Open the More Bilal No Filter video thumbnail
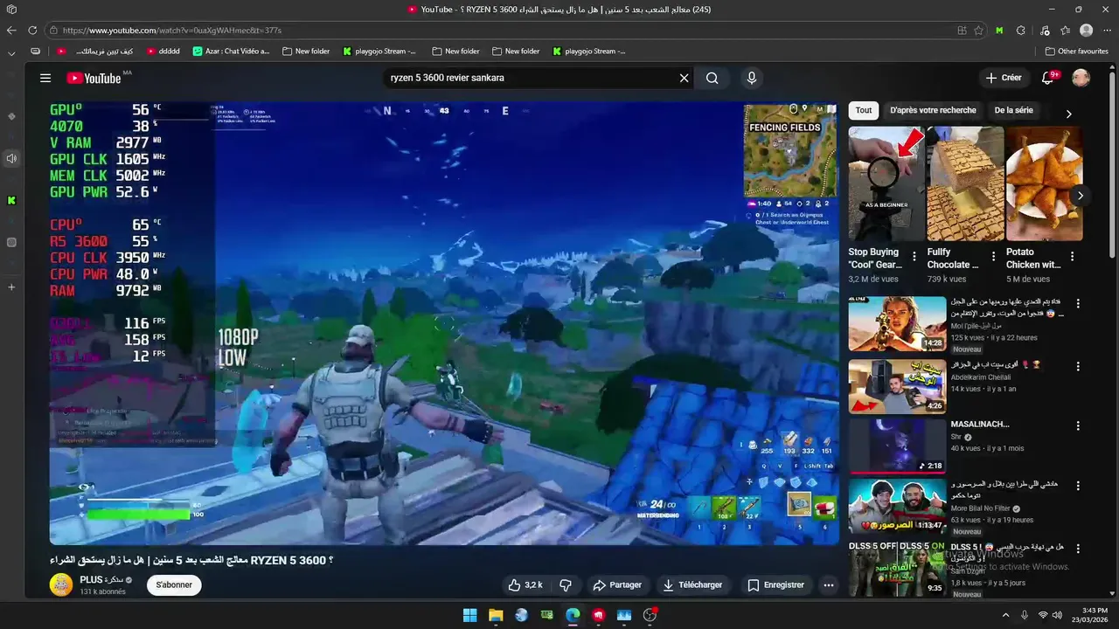The image size is (1119, 629). 897,506
